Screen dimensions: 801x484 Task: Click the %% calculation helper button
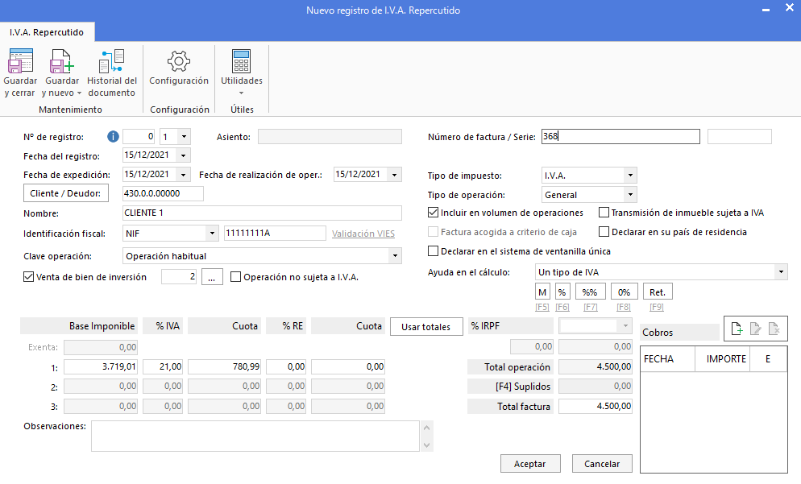tap(590, 292)
